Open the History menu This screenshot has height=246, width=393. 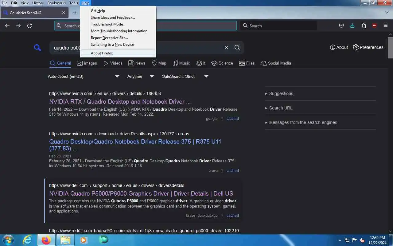pos(38,3)
